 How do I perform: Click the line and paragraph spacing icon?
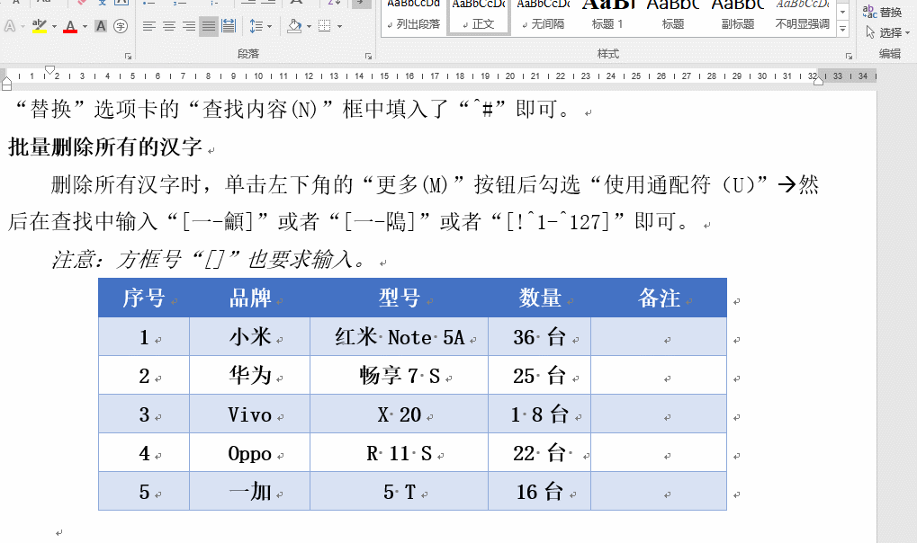pos(256,26)
